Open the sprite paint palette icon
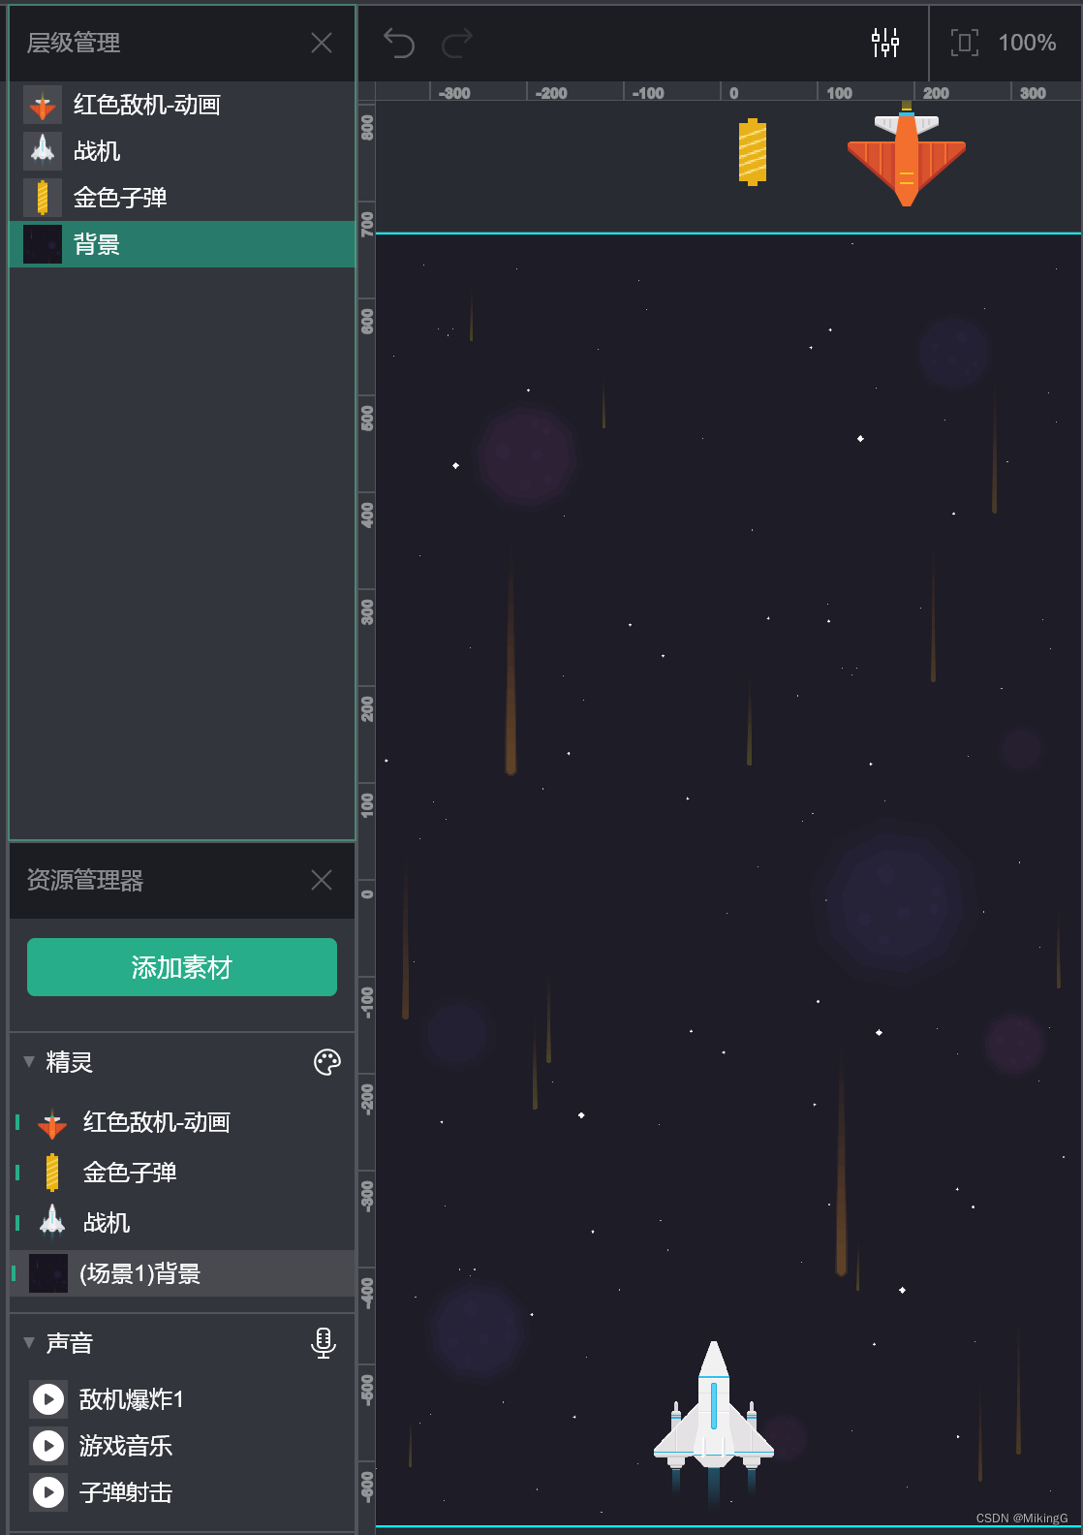 (x=327, y=1062)
